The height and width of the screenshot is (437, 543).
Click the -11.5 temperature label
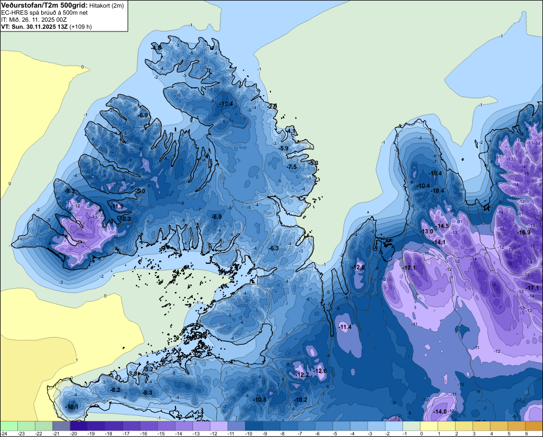click(117, 207)
